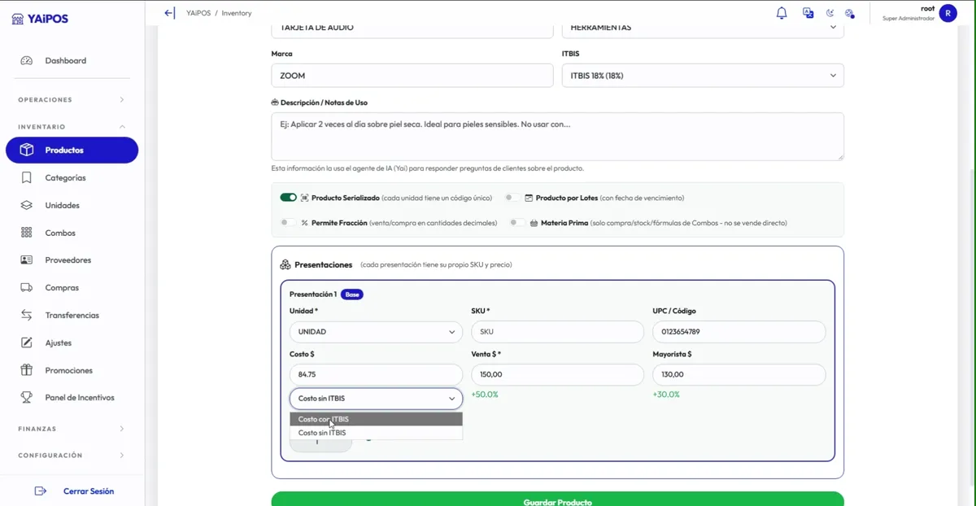
Task: Click the back arrow next to YAiPOS breadcrumb
Action: click(x=169, y=13)
